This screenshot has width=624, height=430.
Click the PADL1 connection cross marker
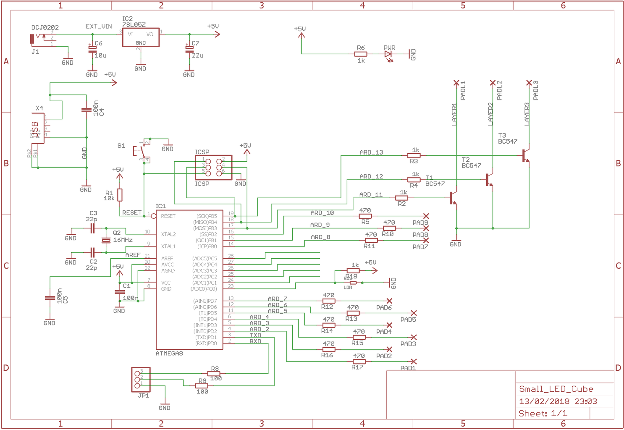[x=456, y=83]
